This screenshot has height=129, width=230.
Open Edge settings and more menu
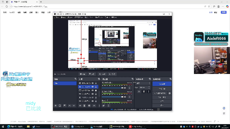click(223, 6)
